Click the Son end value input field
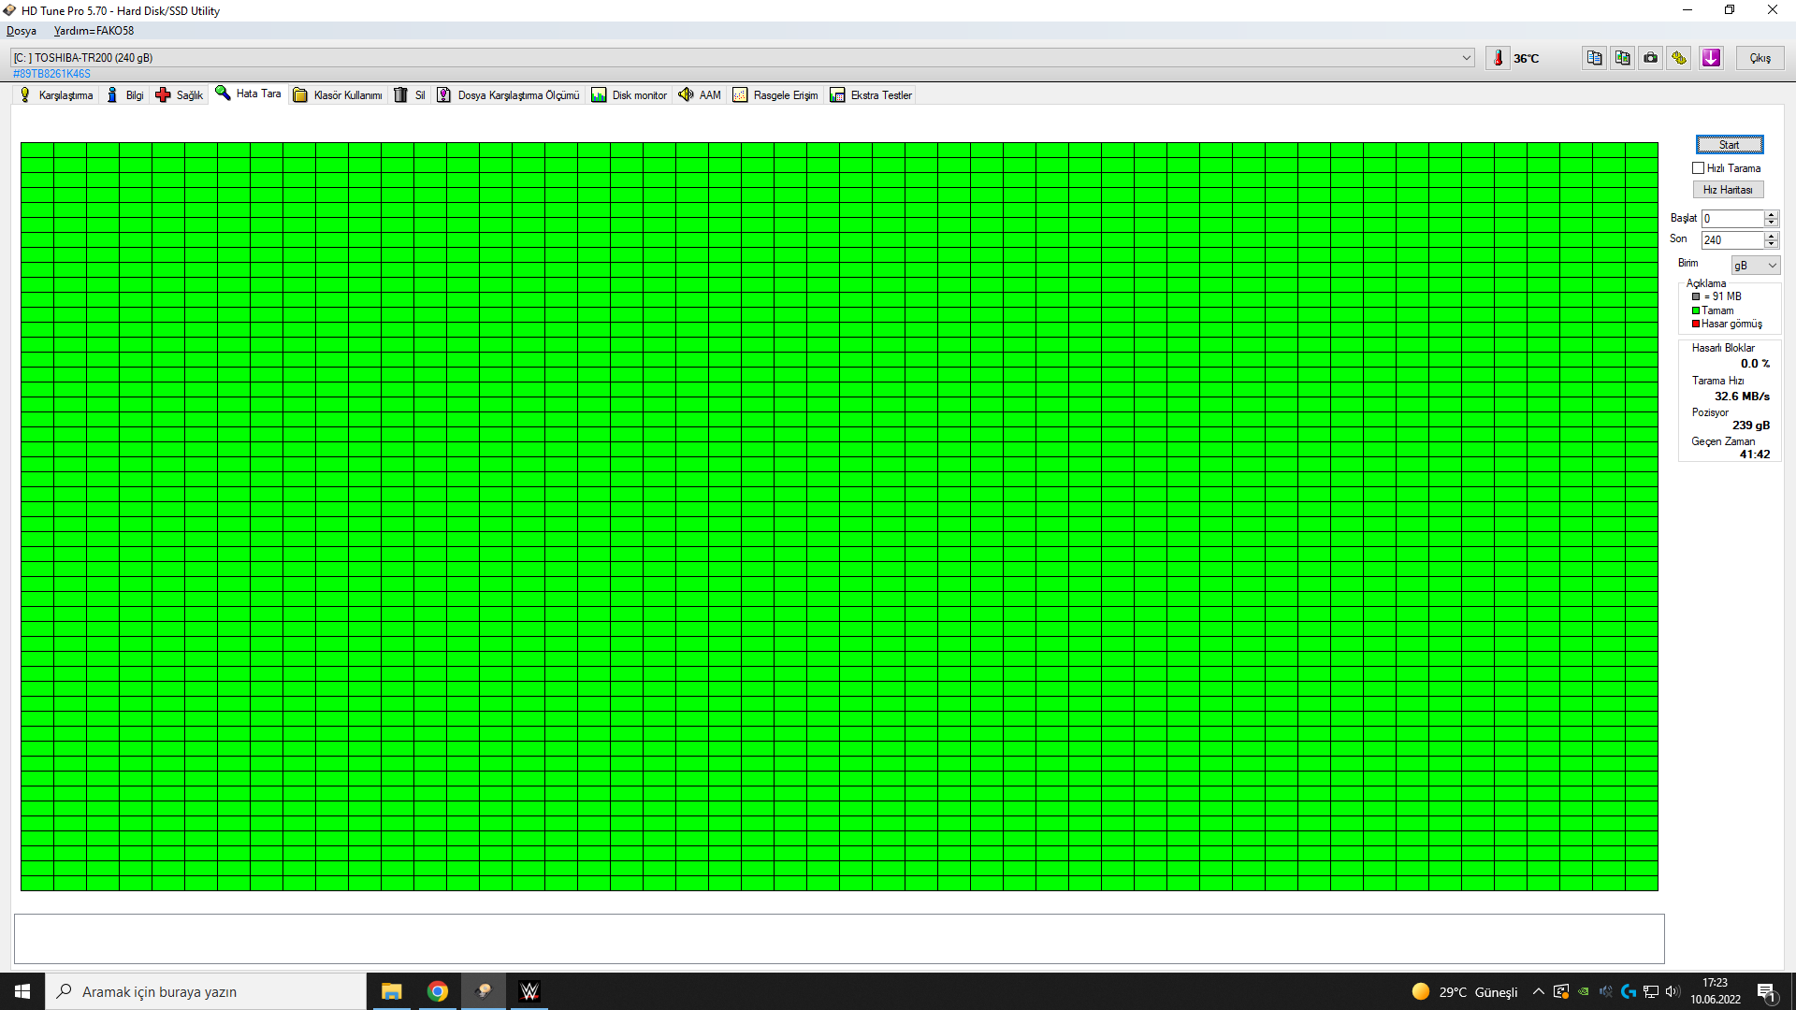Screen dimensions: 1796x1010 1731,240
